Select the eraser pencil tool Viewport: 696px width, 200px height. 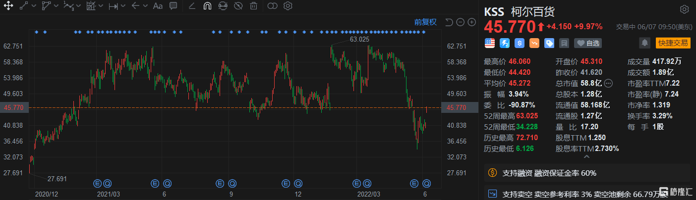pyautogui.click(x=192, y=6)
